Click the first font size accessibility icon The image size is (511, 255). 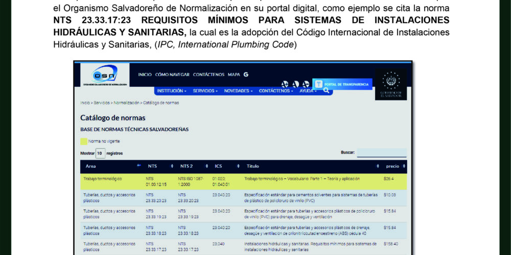tap(285, 84)
